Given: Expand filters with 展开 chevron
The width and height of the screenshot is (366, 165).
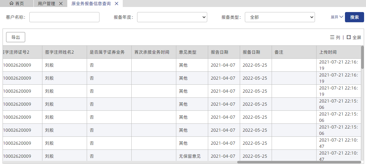Looking at the screenshot, I should pos(341,17).
